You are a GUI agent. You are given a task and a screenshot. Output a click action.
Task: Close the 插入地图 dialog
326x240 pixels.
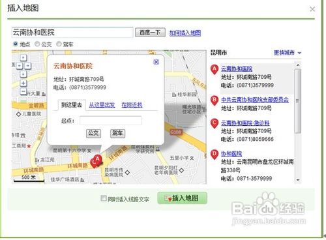point(312,9)
